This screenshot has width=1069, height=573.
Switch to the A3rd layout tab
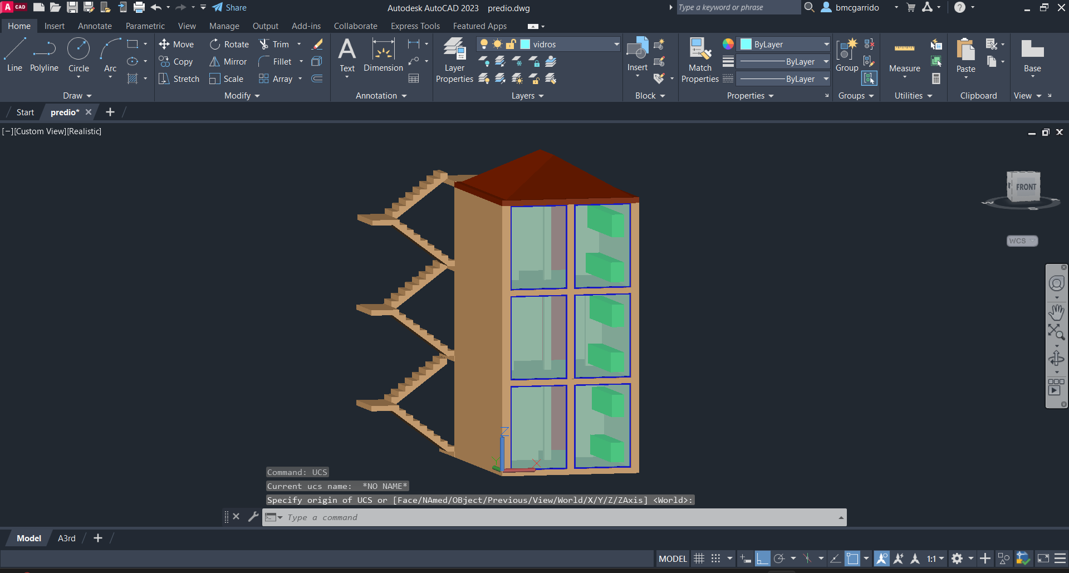coord(66,538)
